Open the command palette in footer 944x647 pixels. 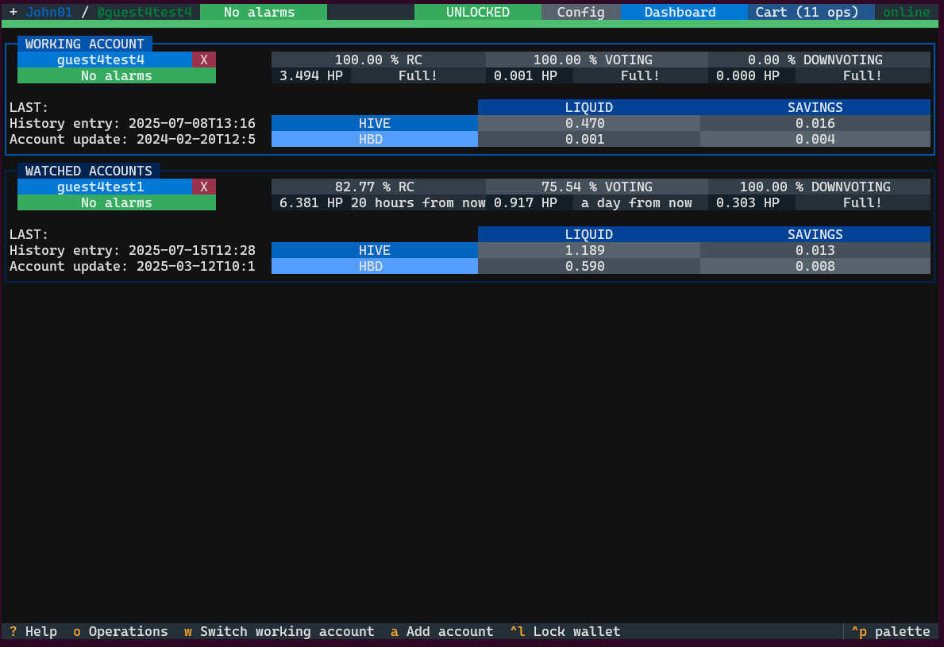[x=891, y=631]
